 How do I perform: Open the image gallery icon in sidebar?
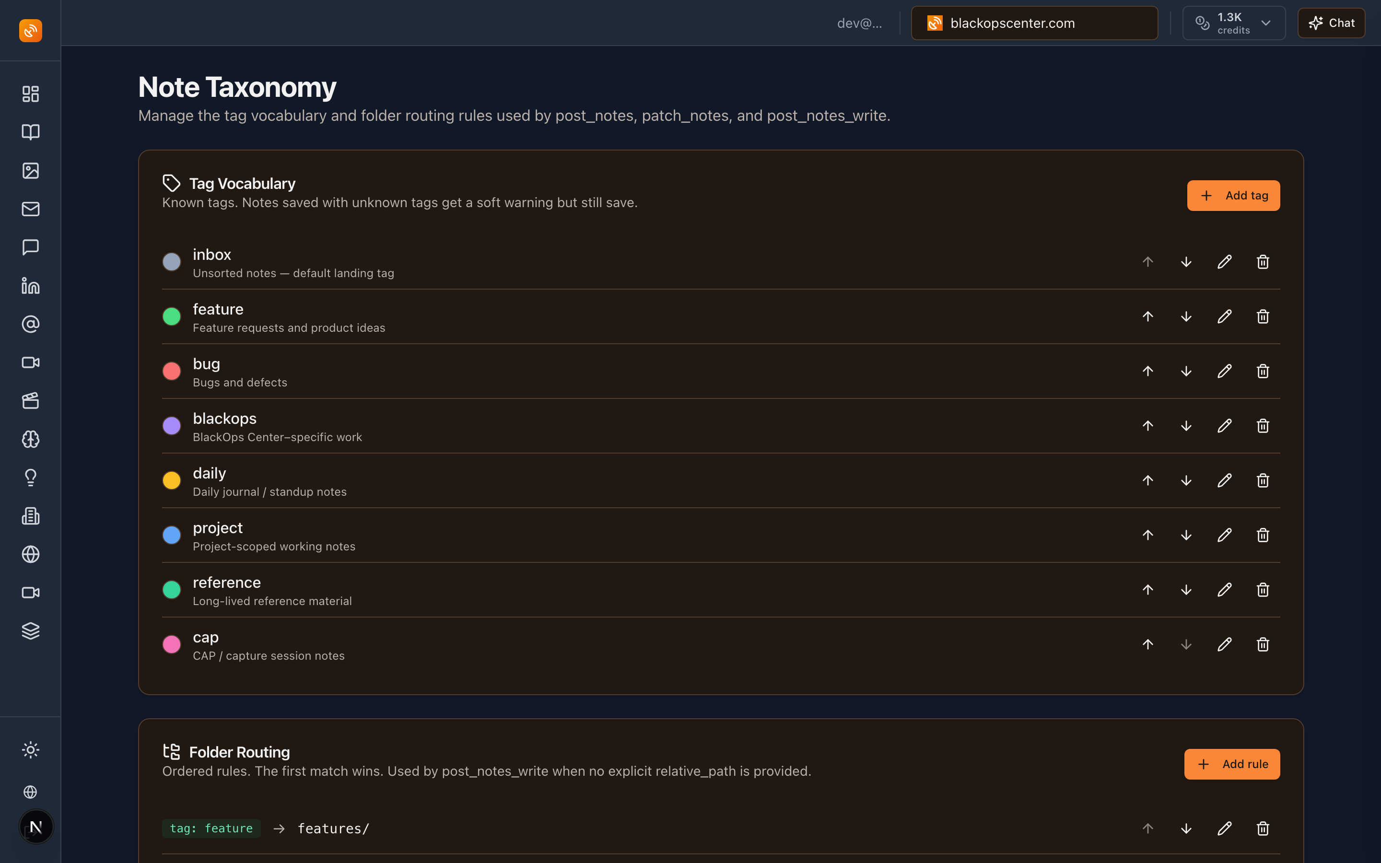point(30,171)
